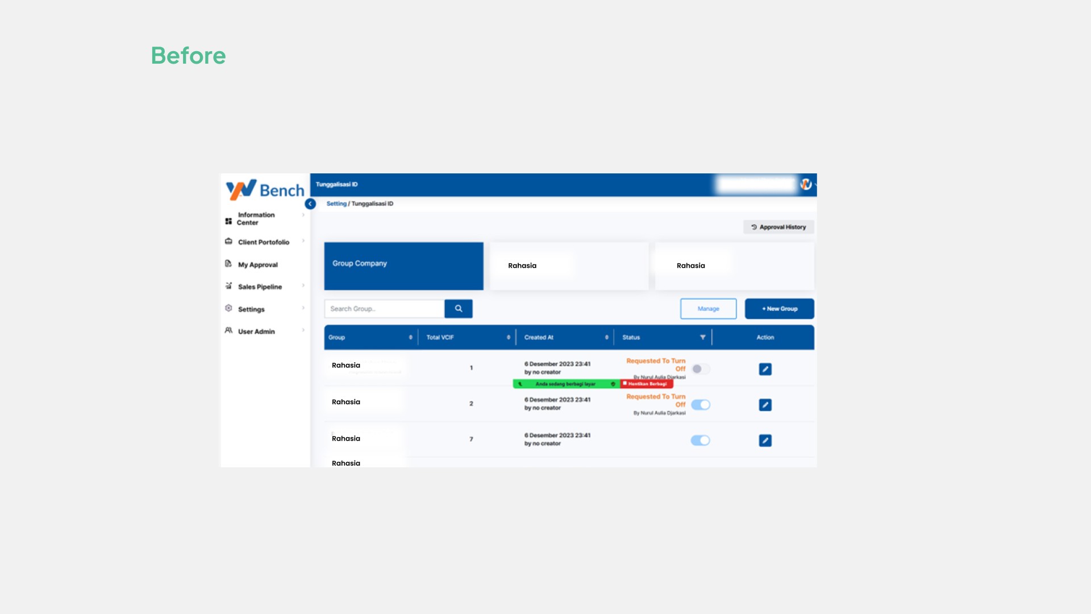Screen dimensions: 1091x614
Task: Click the + New Group button
Action: click(779, 309)
